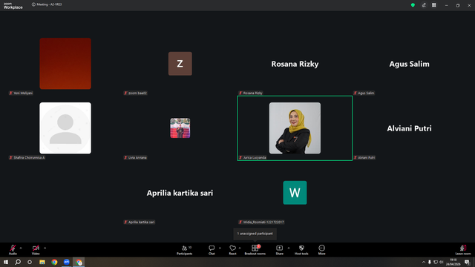Click the '1 unassigned participant' tooltip
Image resolution: width=475 pixels, height=267 pixels.
coord(255,234)
